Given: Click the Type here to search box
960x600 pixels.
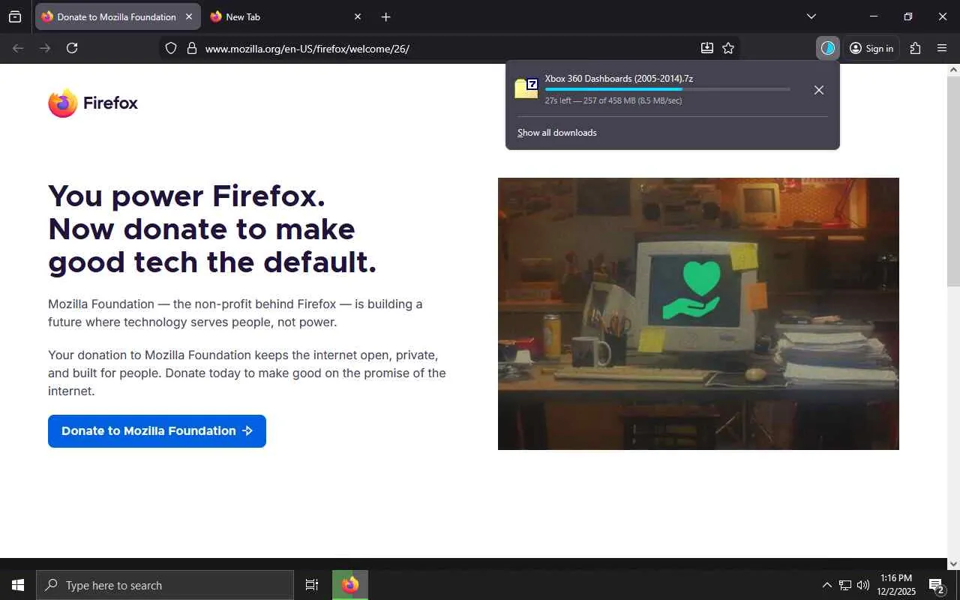Looking at the screenshot, I should 165,585.
